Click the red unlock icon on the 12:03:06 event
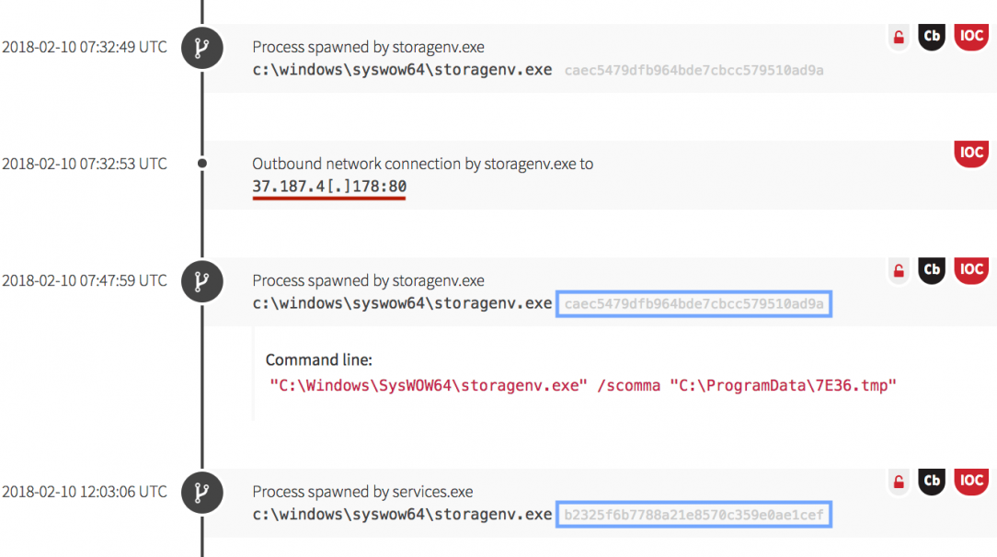This screenshot has width=997, height=557. point(899,482)
